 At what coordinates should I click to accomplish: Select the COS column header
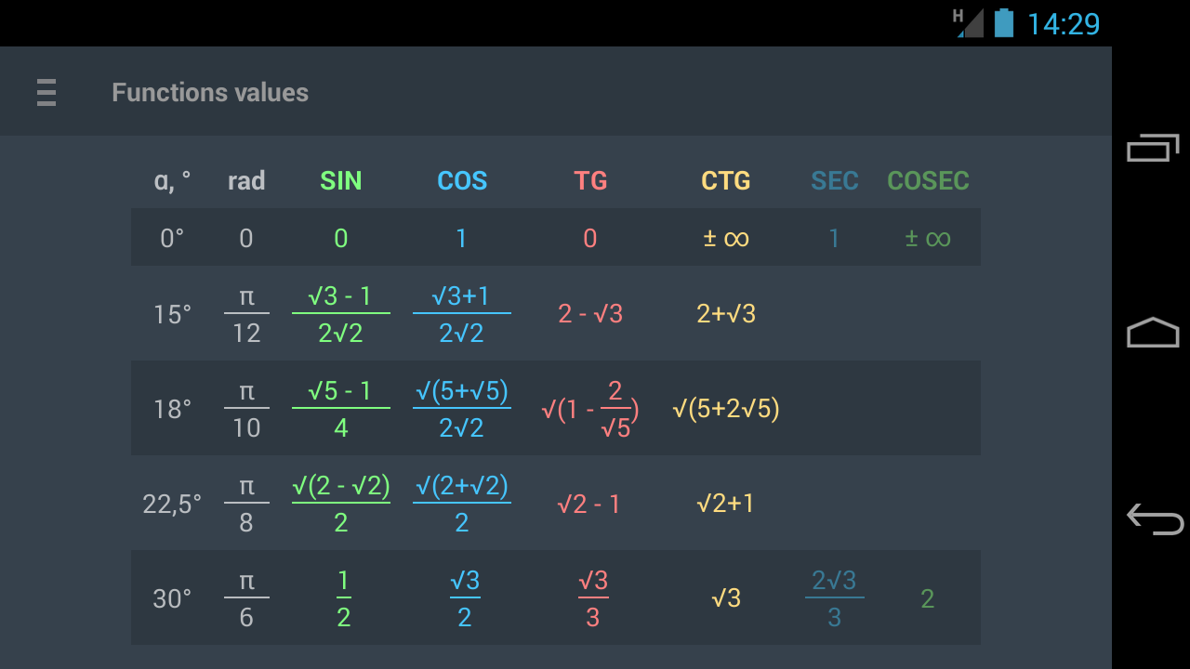click(x=462, y=180)
